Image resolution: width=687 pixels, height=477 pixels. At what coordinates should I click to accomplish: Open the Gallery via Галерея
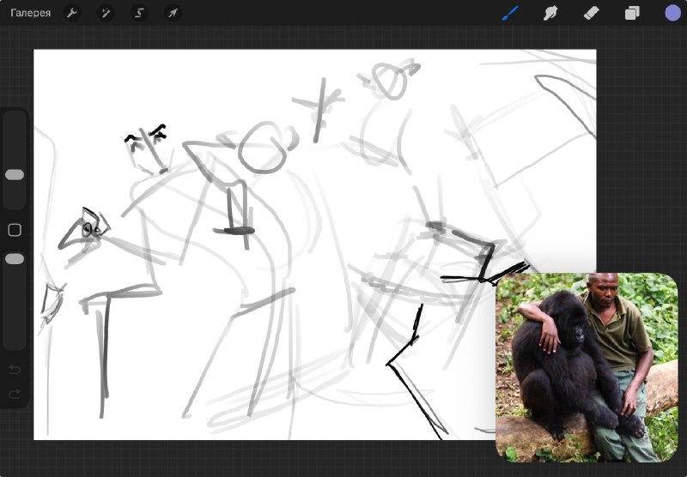[x=31, y=13]
